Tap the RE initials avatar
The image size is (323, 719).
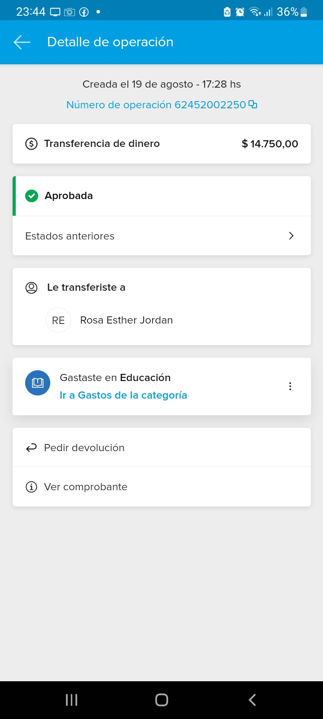click(58, 320)
